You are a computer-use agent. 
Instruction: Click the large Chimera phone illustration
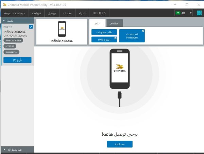click(x=120, y=69)
